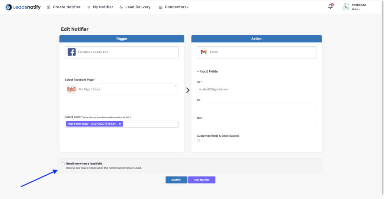The height and width of the screenshot is (199, 384).
Task: Click the Select Form multi-select box
Action: point(122,124)
